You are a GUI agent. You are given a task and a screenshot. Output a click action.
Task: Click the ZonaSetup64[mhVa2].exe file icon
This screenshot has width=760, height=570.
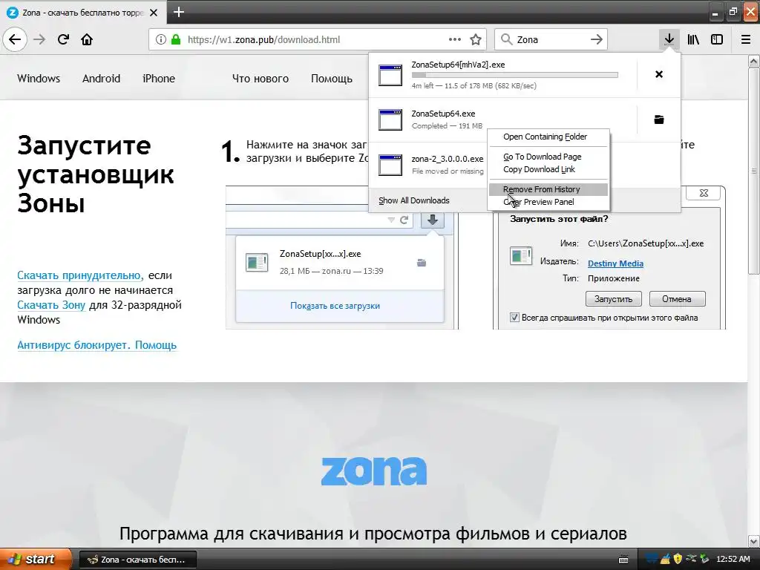click(x=390, y=75)
